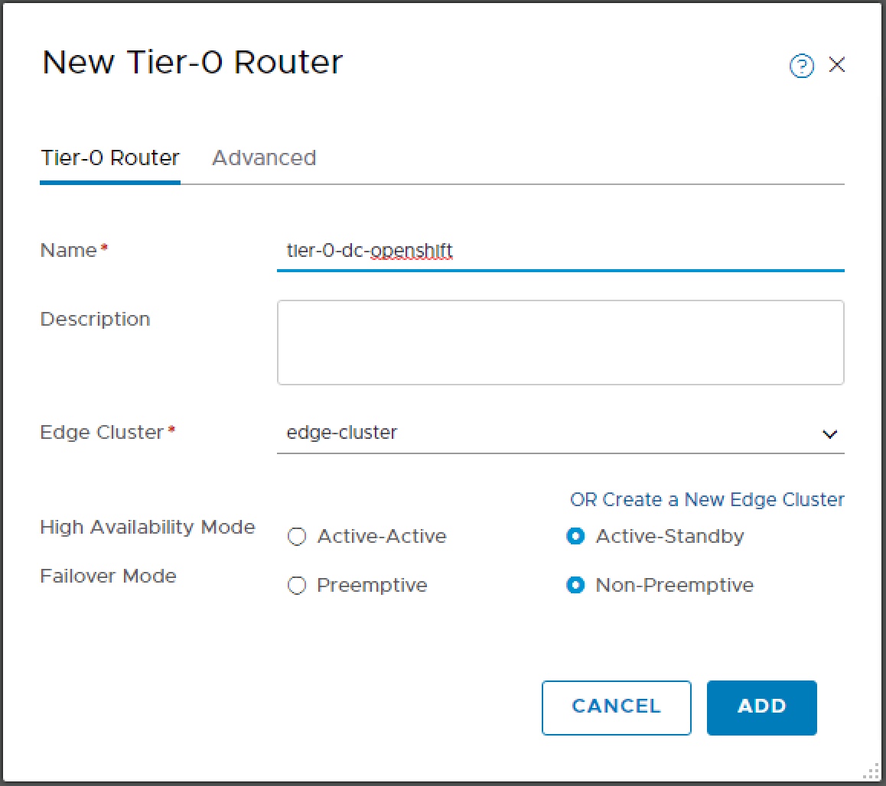Choose Preemptive failover mode
The image size is (886, 786).
(x=297, y=585)
